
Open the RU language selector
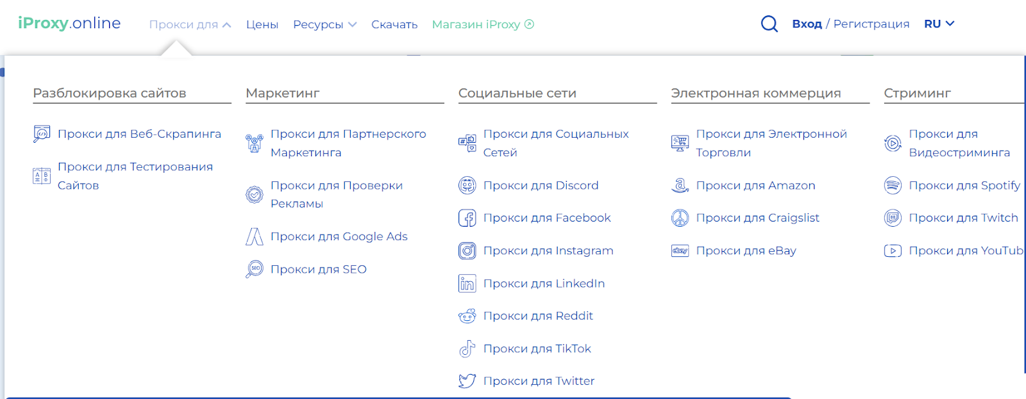939,24
